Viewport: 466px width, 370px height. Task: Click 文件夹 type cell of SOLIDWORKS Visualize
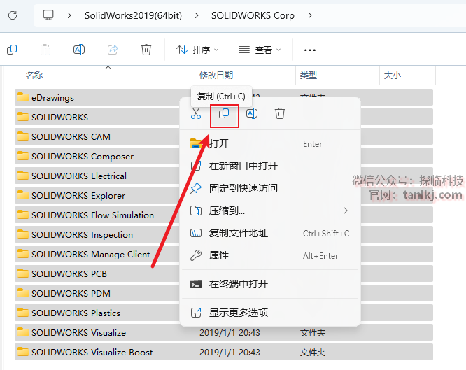pyautogui.click(x=313, y=332)
